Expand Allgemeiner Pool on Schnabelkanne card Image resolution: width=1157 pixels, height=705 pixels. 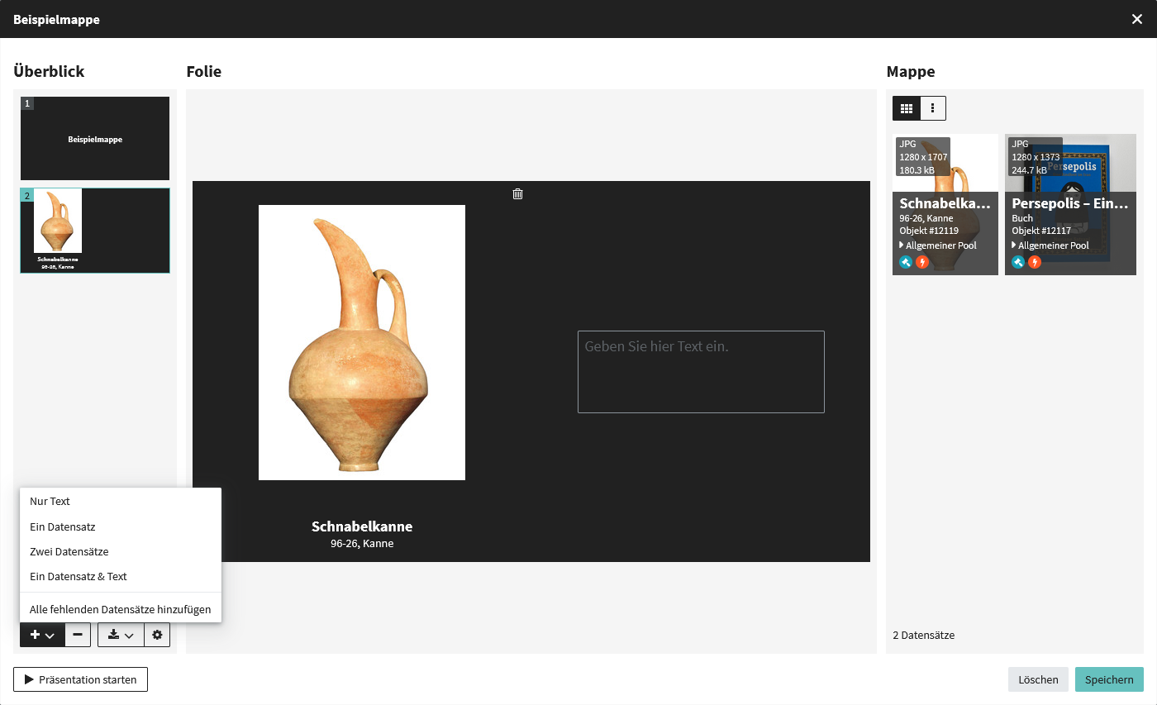(x=938, y=245)
